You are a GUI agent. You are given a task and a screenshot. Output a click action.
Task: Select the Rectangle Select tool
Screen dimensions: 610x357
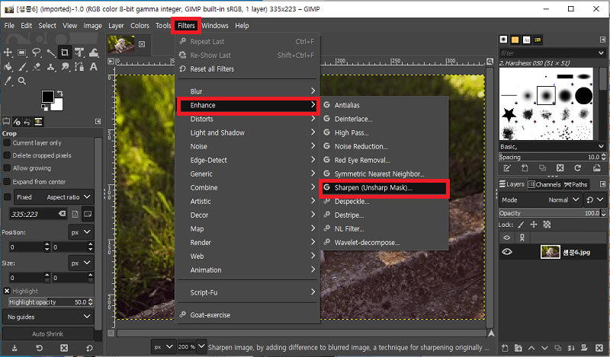(x=22, y=53)
